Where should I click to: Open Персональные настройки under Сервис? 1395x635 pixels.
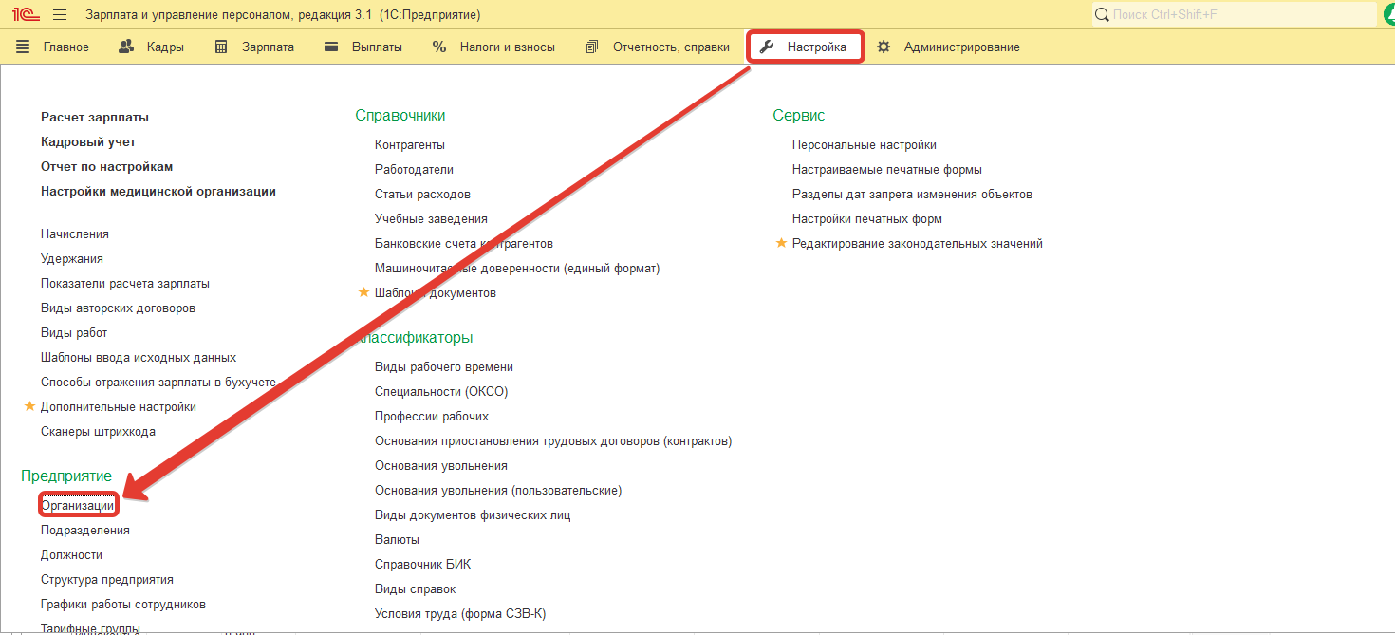point(864,145)
